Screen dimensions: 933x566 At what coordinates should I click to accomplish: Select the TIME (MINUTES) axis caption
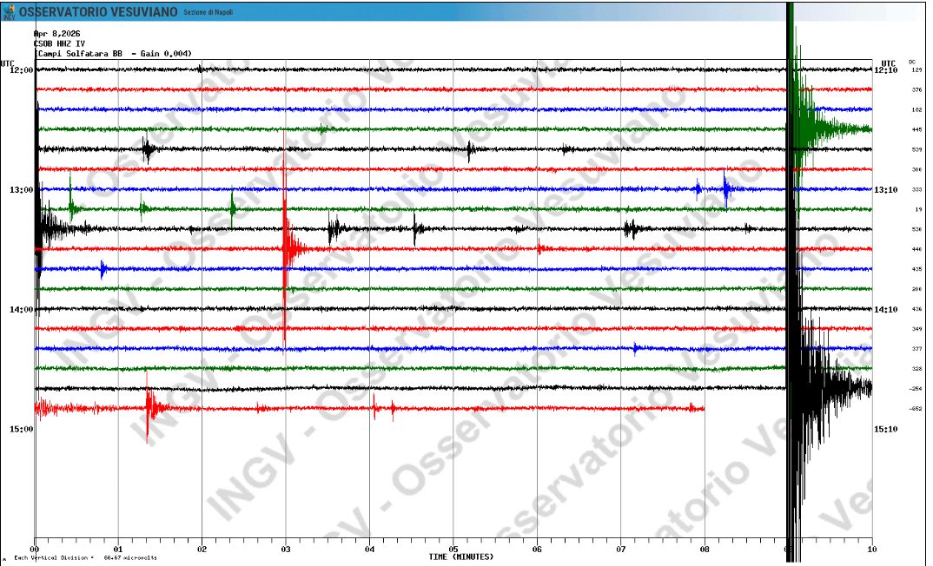click(460, 556)
